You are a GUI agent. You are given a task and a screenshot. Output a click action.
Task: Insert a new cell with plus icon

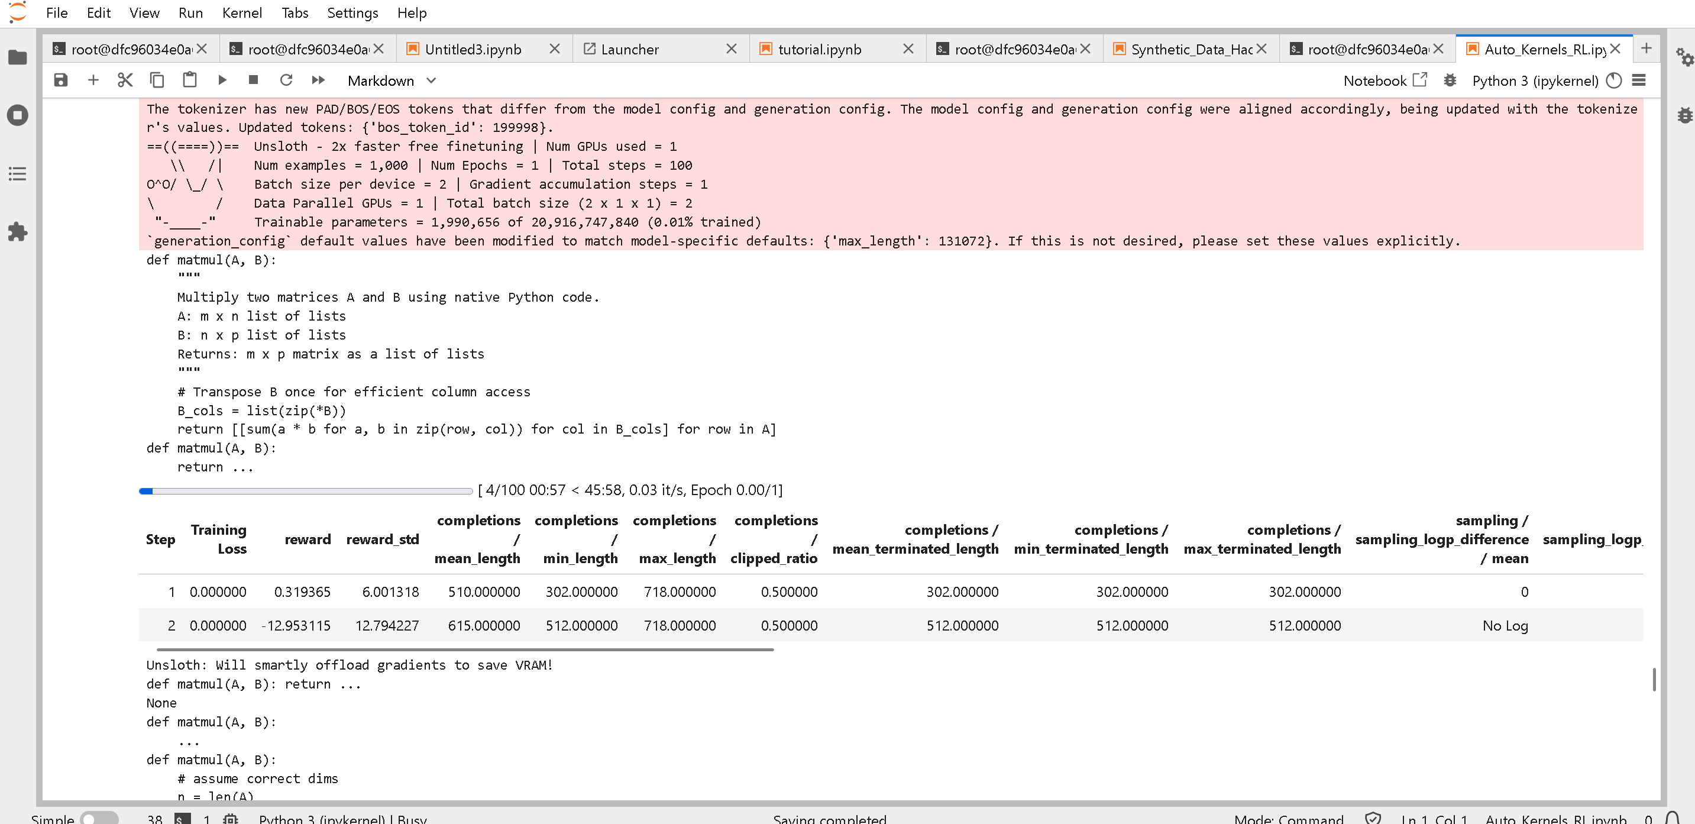click(x=93, y=80)
